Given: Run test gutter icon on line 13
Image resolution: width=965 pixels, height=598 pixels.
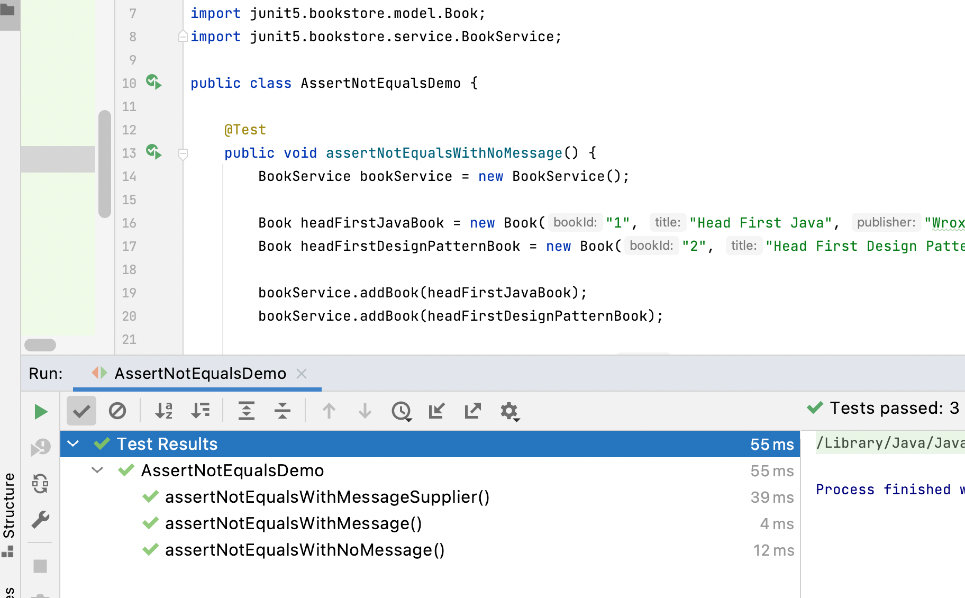Looking at the screenshot, I should pyautogui.click(x=154, y=152).
